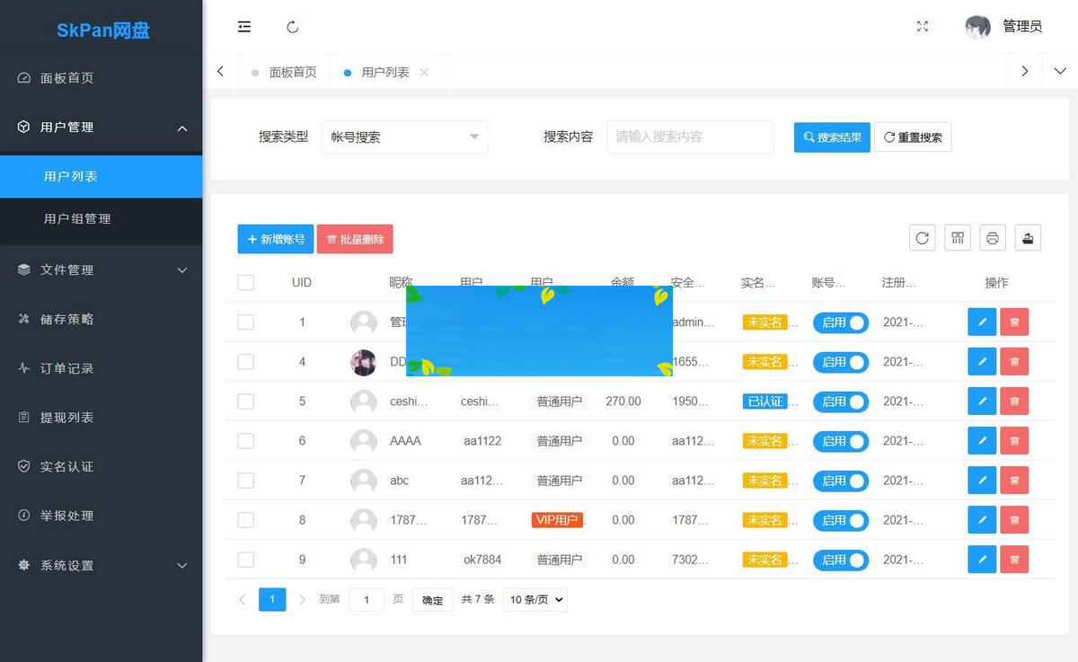The height and width of the screenshot is (662, 1078).
Task: Click the 新增账号 button
Action: [275, 239]
